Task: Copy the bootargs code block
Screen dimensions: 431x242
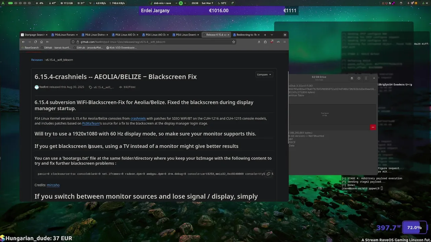Action: 268,174
